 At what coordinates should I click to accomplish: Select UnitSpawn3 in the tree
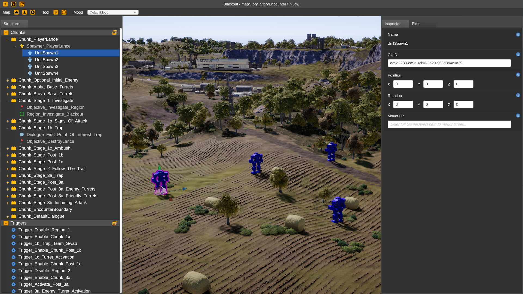click(71, 66)
